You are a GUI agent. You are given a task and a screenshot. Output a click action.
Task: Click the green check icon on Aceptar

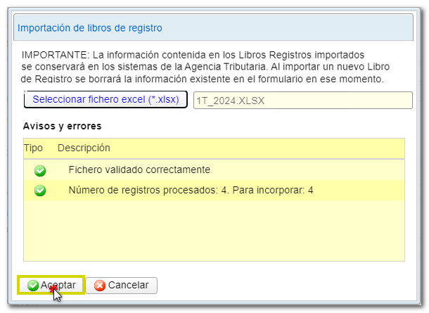point(32,286)
